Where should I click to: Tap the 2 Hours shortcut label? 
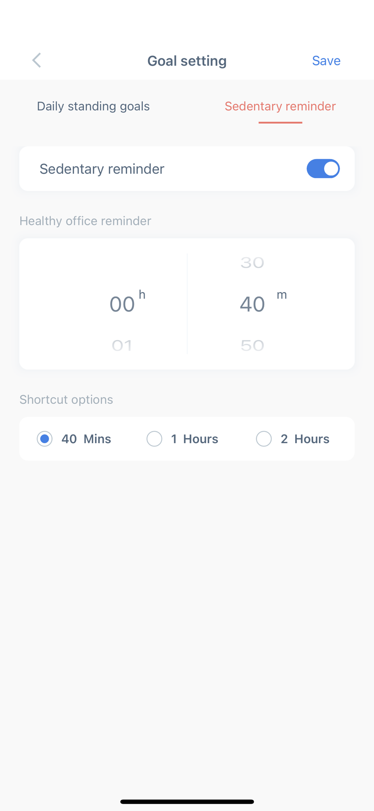click(x=305, y=439)
